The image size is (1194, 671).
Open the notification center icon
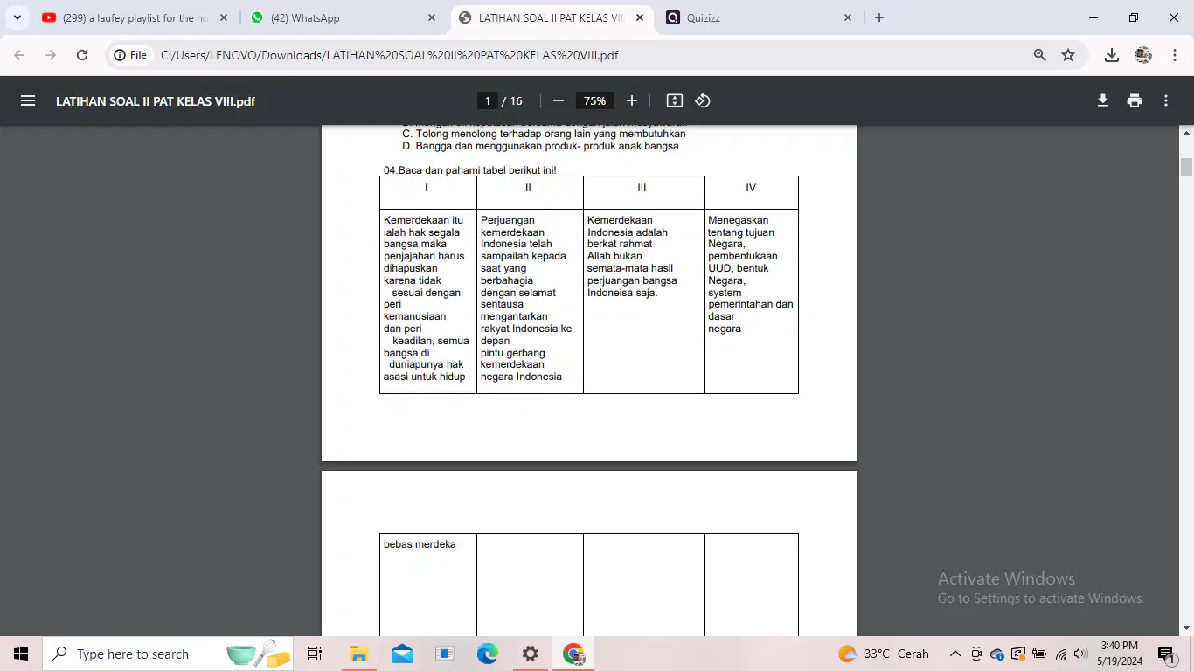(1167, 654)
